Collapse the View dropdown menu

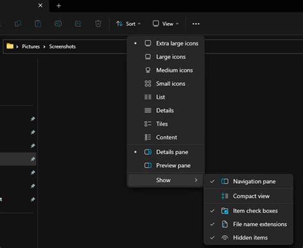[x=166, y=24]
